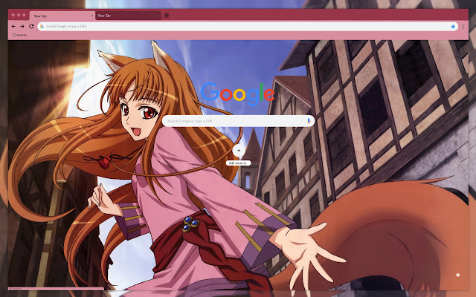Screen dimensions: 476x297
Task: Click the red window close dot
Action: point(13,15)
